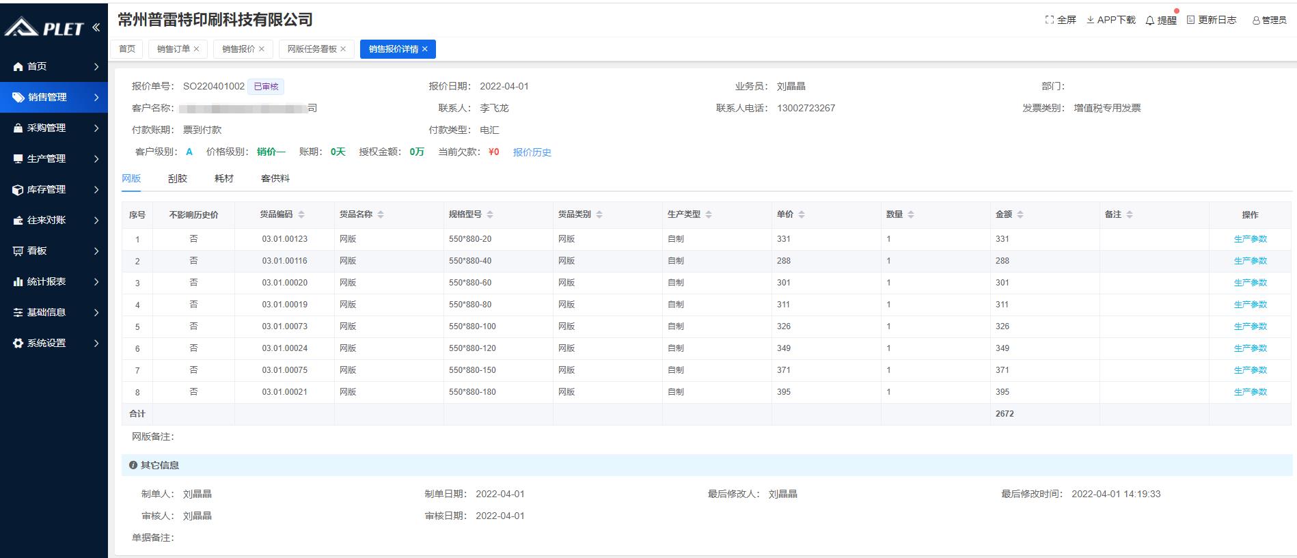The image size is (1297, 558).
Task: Sort table by 金额 column
Action: click(x=1020, y=214)
